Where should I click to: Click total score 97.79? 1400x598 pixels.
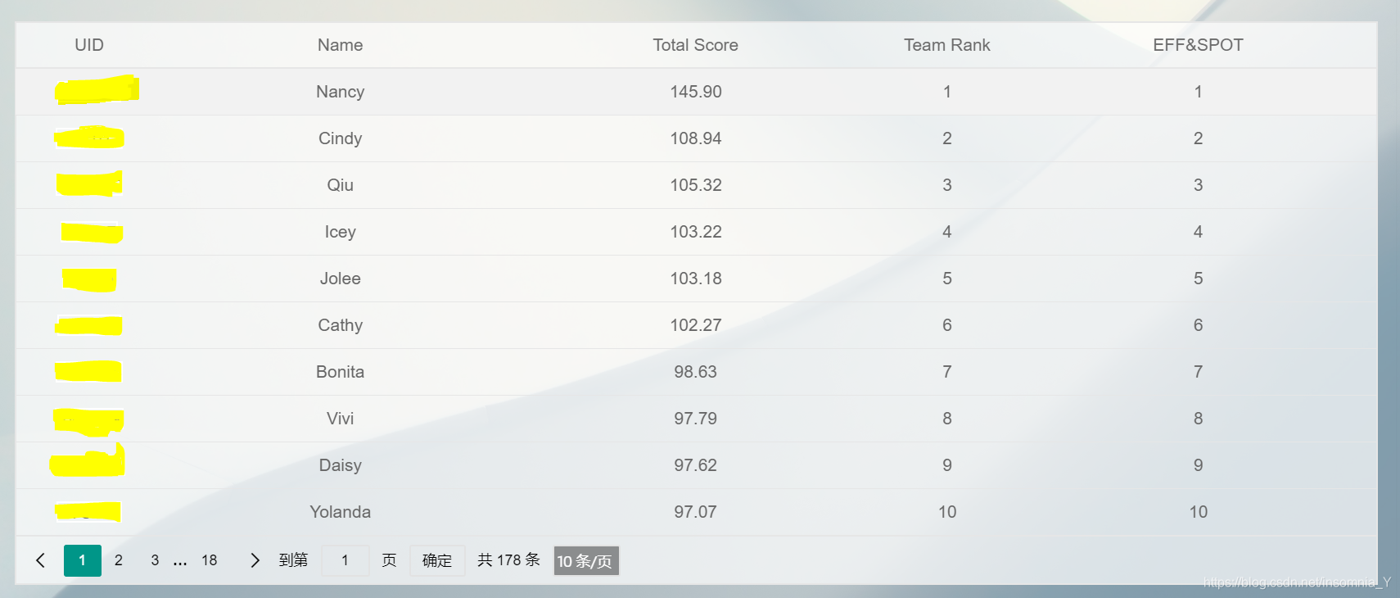point(696,419)
